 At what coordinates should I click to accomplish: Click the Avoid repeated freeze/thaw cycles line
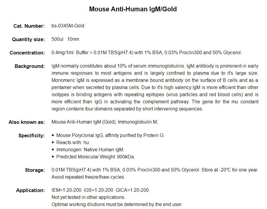(x=88, y=177)
